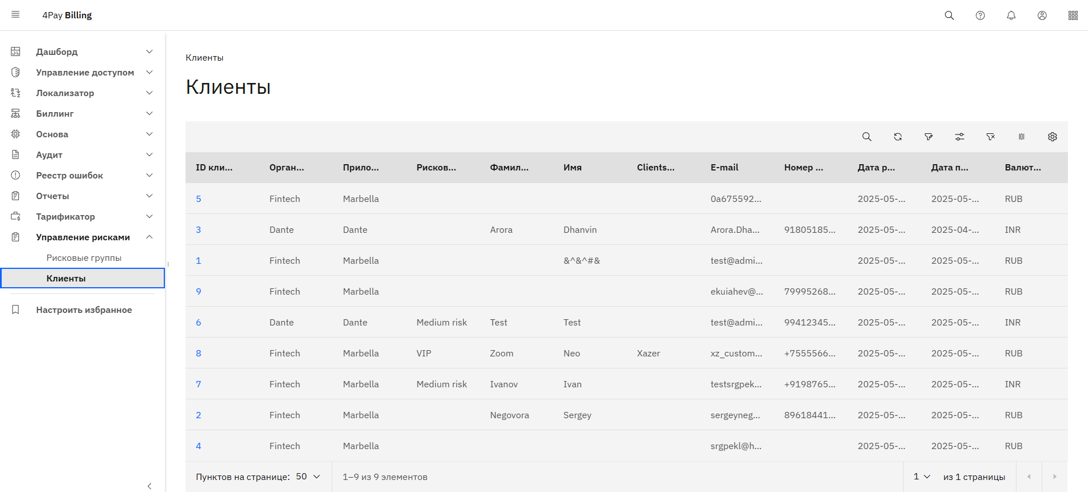1088x492 pixels.
Task: Open table settings gear icon
Action: (1052, 137)
